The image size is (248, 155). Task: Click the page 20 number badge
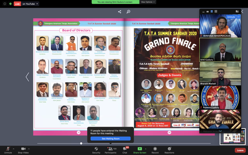click(169, 133)
